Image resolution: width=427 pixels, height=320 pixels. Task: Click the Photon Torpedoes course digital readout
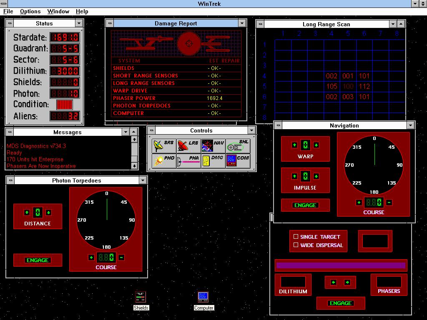(x=106, y=257)
